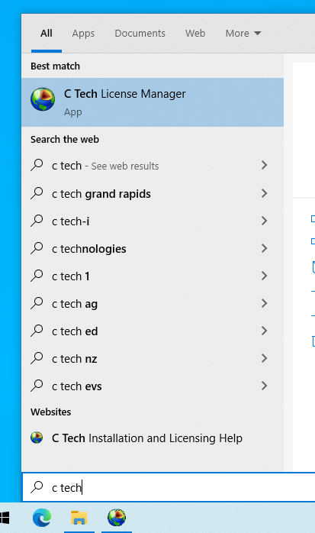The width and height of the screenshot is (315, 533).
Task: Expand the 'c technologies' suggestion chevron
Action: tap(264, 248)
